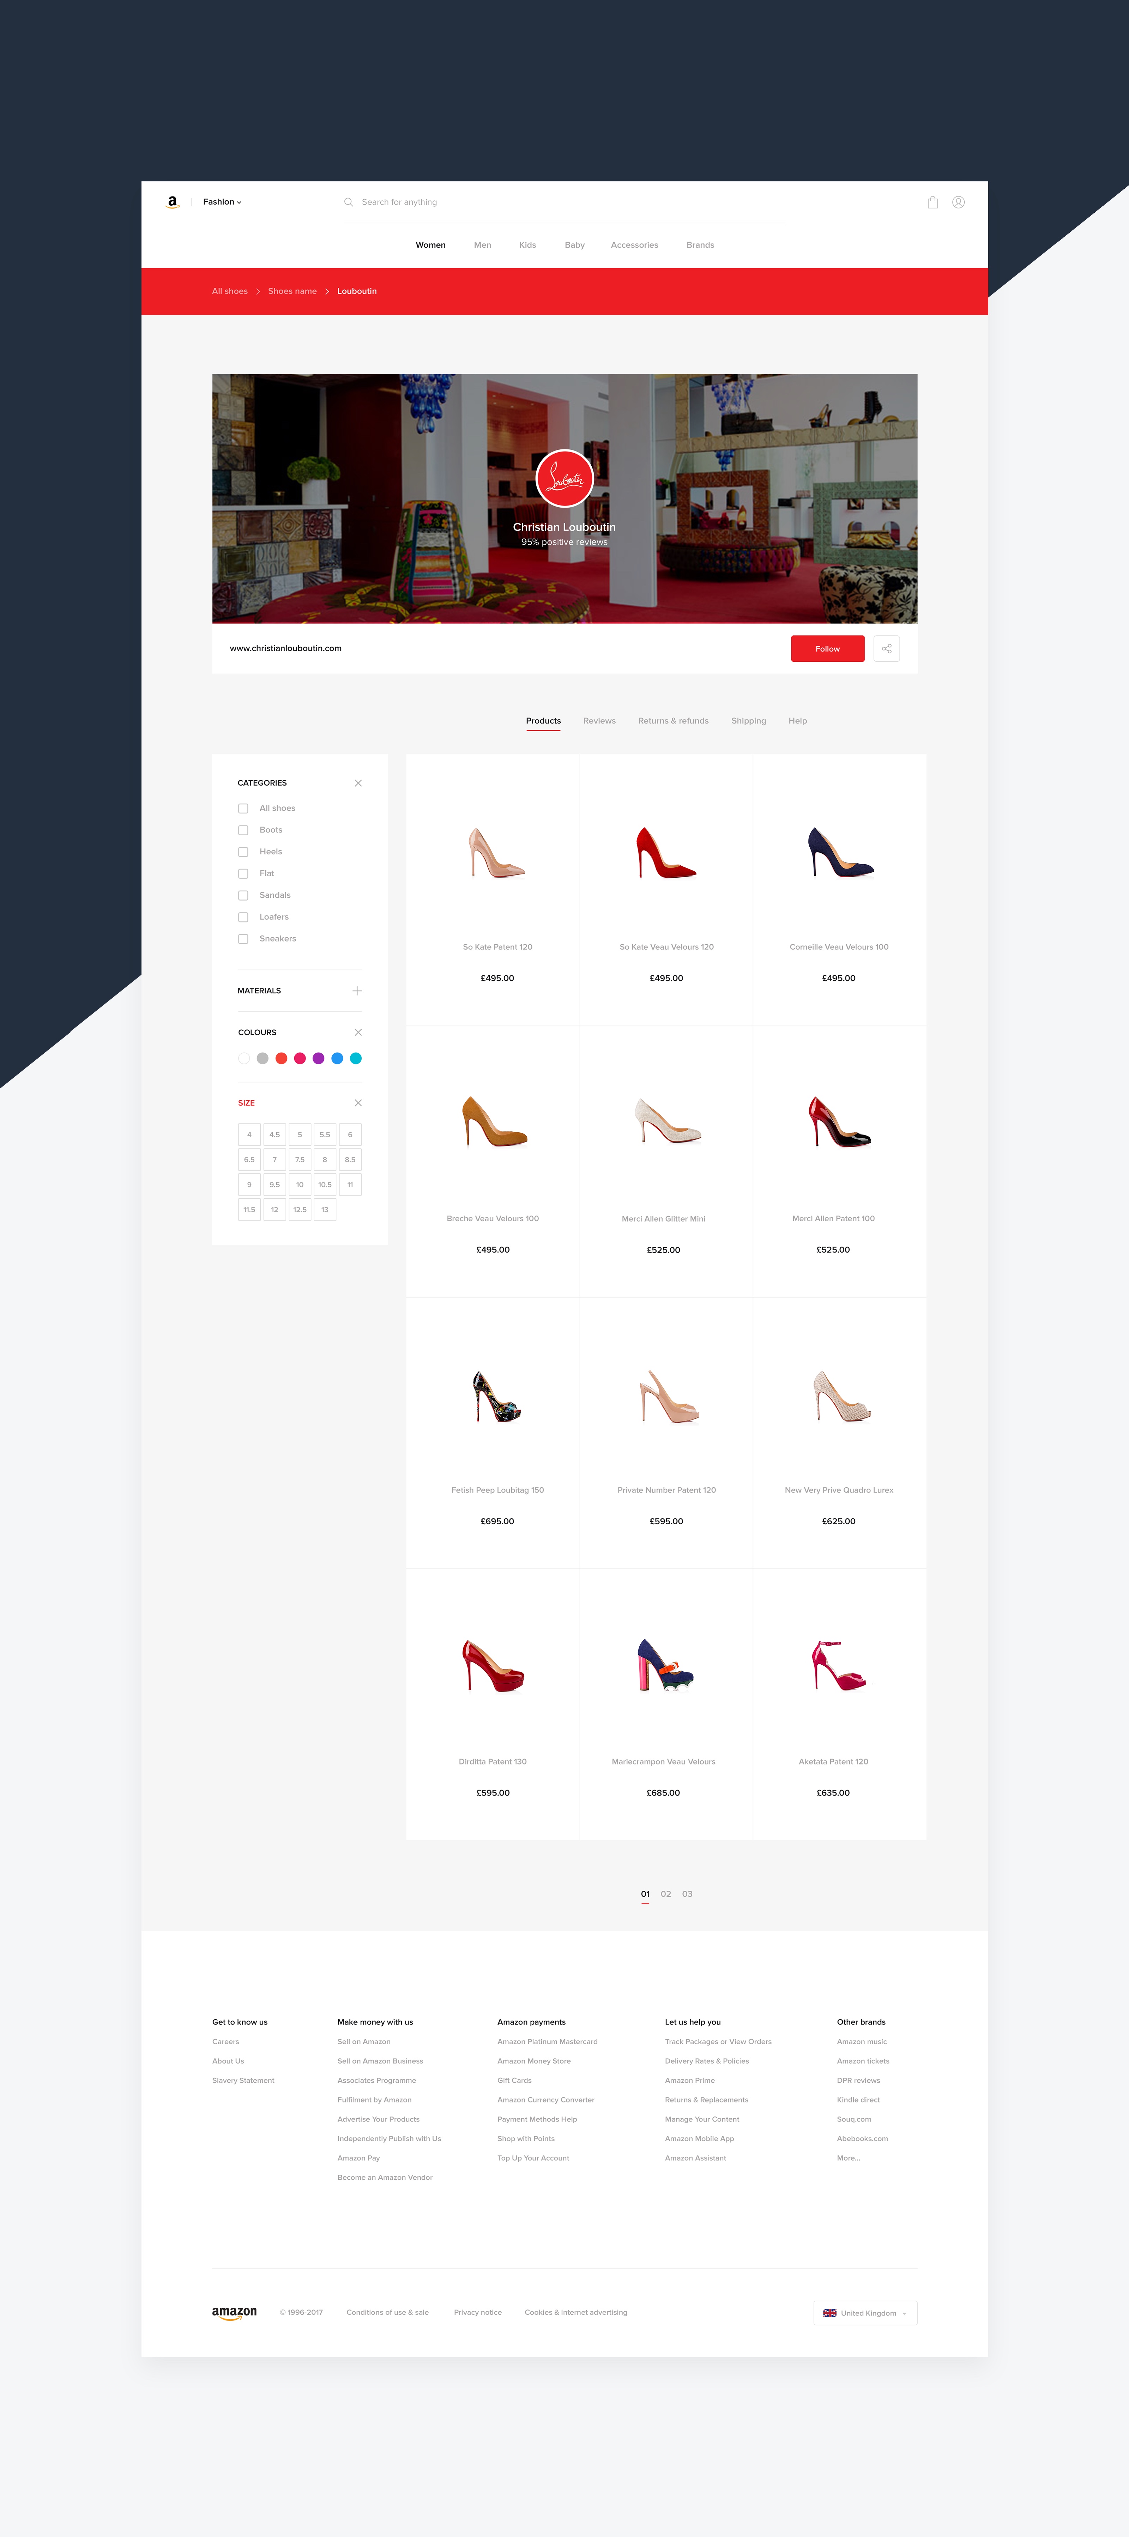Screen dimensions: 1129x2537
Task: Open Privacy notice link
Action: [x=478, y=2312]
